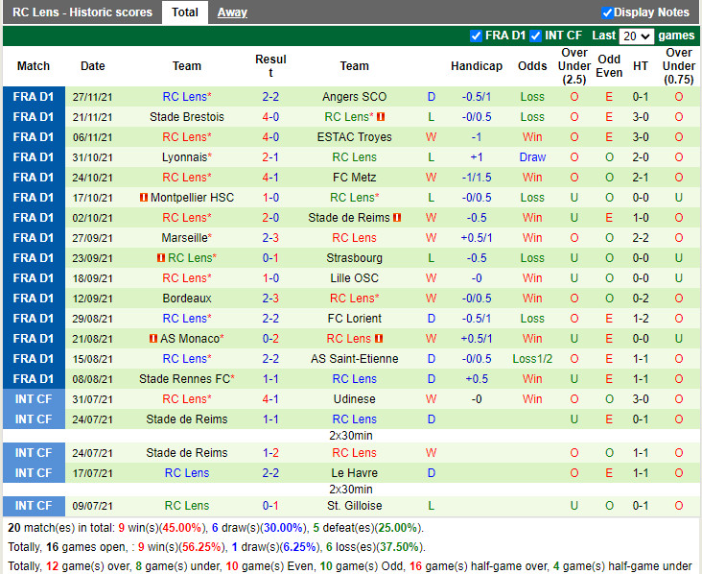Click HT score 0-2 on Bordeaux row
The height and width of the screenshot is (574, 702).
click(641, 299)
